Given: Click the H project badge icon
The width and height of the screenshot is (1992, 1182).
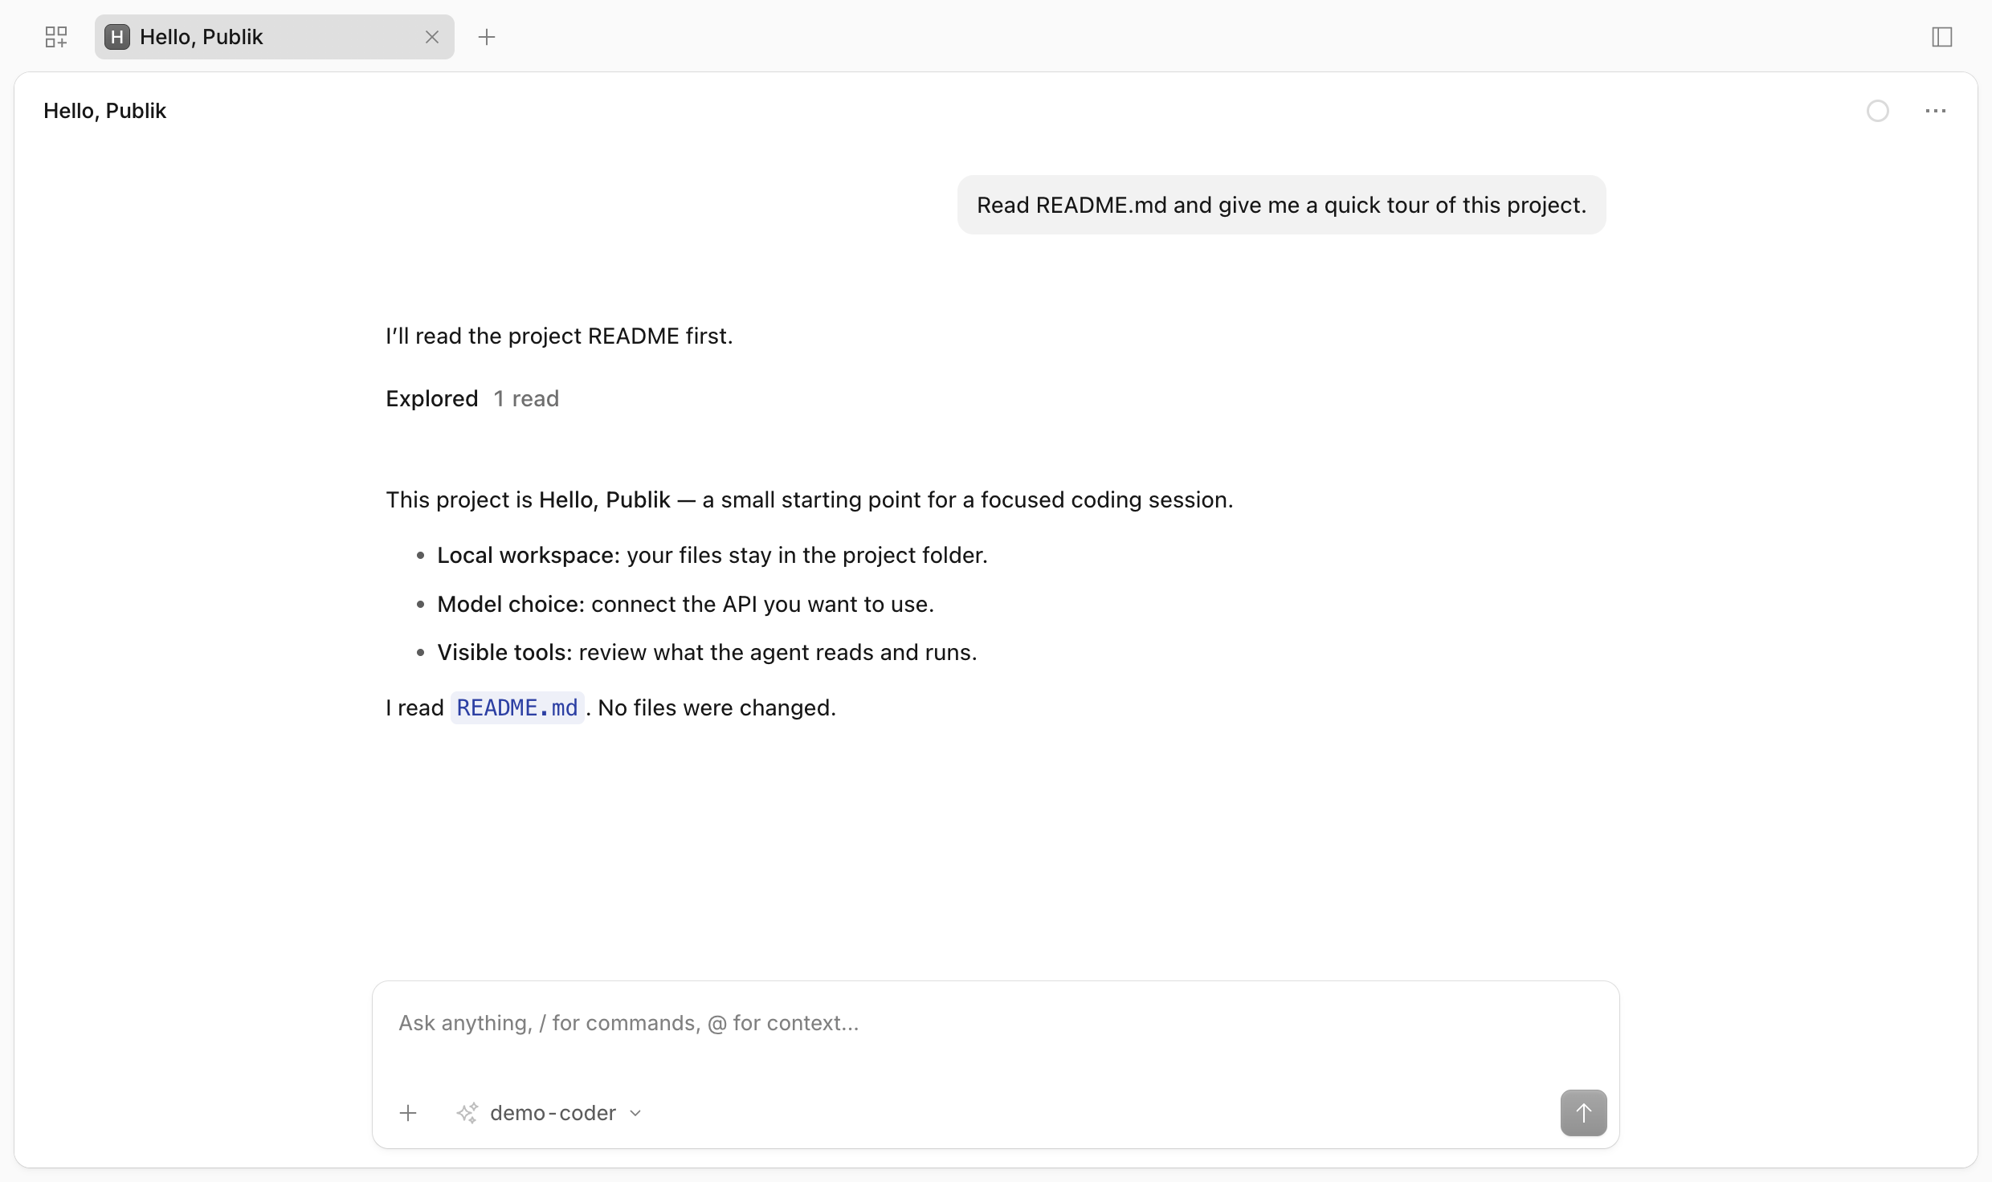Looking at the screenshot, I should pos(117,37).
